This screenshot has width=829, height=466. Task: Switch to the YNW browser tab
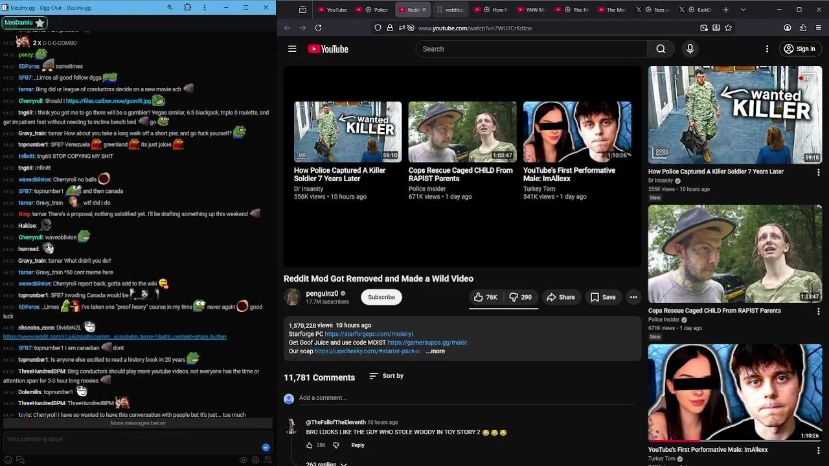[530, 10]
